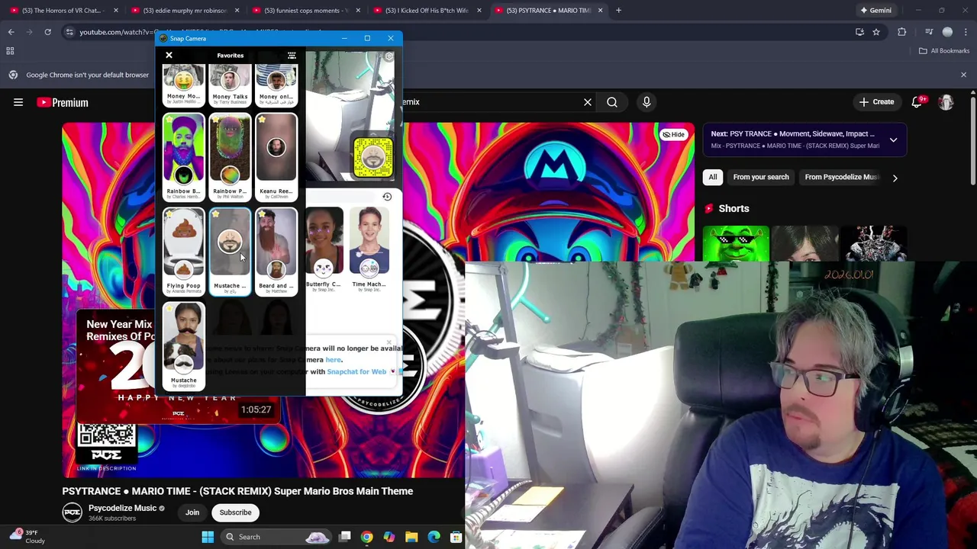
Task: Open Chrome media control icon
Action: tap(929, 32)
